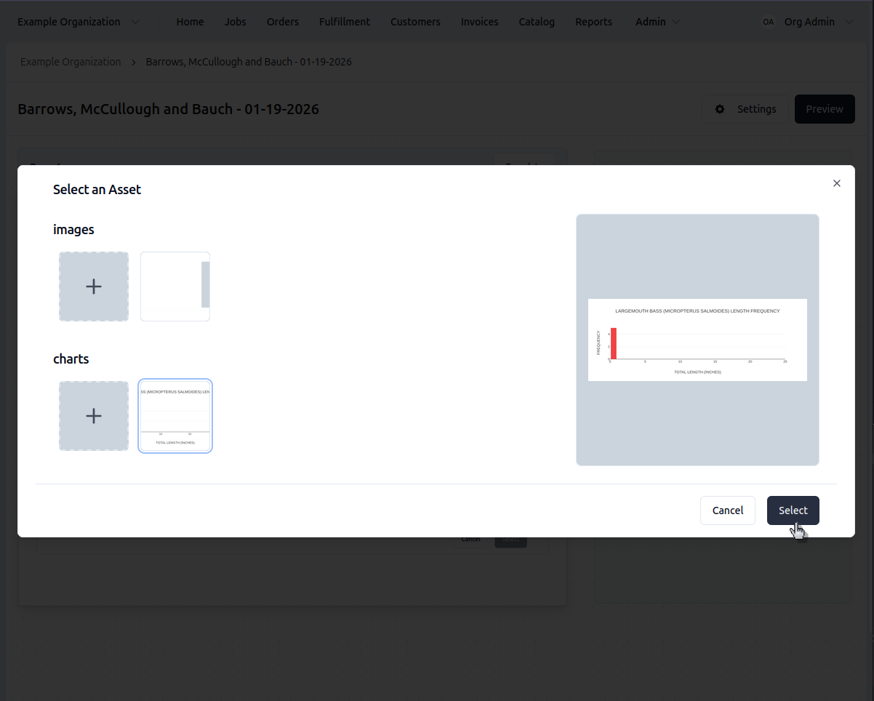Viewport: 874px width, 701px height.
Task: Open the Example Organization switcher dropdown
Action: tap(79, 22)
